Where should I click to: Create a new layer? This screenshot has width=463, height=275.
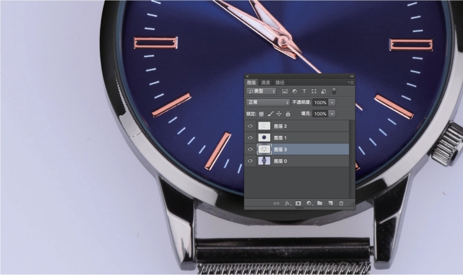point(331,203)
